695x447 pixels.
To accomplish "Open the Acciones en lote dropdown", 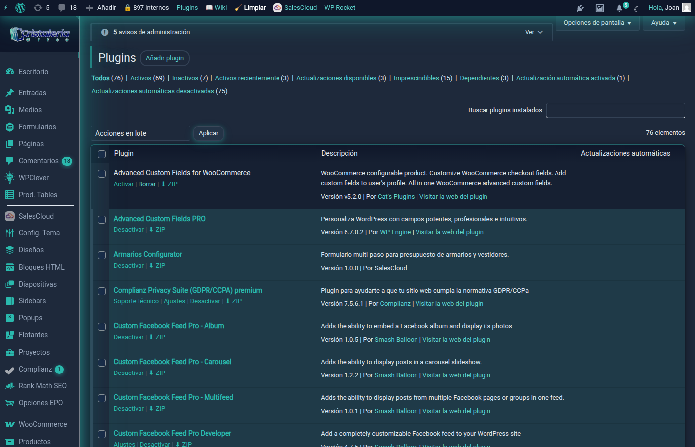I will click(140, 133).
